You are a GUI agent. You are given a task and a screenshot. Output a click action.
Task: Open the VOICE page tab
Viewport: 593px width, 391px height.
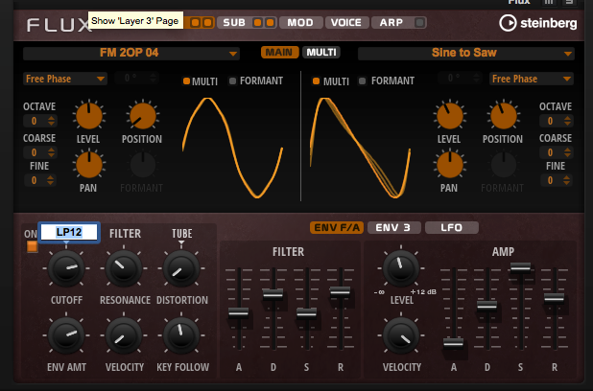(x=346, y=23)
